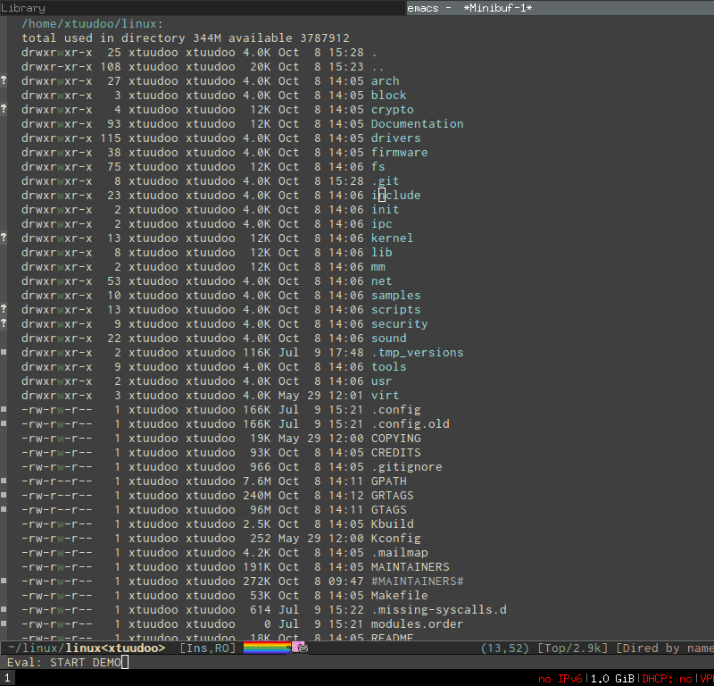Open the MAINTAINERS file
The height and width of the screenshot is (686, 714).
coord(409,566)
